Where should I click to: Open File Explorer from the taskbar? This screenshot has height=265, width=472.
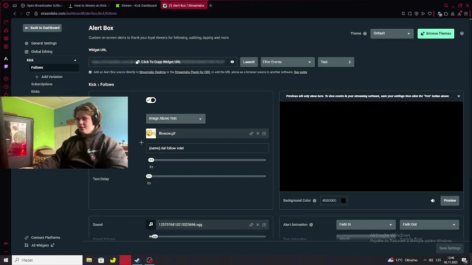[x=89, y=260]
